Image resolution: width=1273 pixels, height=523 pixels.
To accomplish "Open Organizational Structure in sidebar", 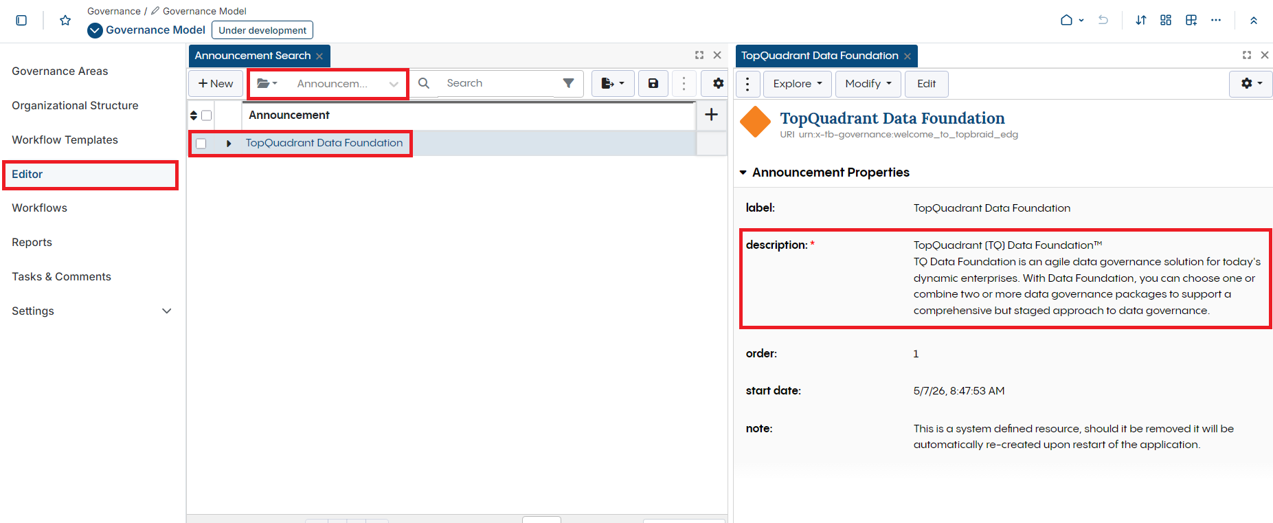I will click(x=75, y=106).
